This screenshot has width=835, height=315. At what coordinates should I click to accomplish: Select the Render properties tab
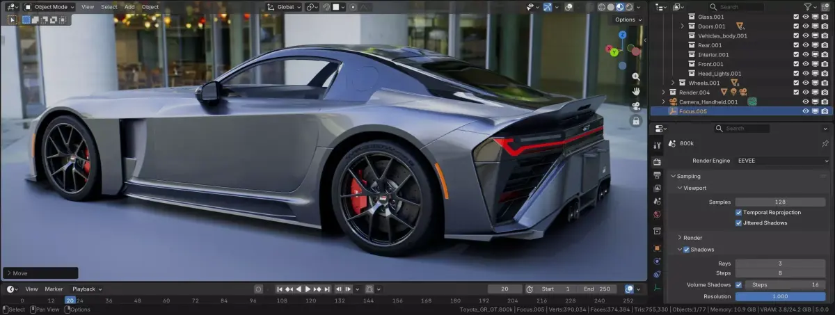657,161
